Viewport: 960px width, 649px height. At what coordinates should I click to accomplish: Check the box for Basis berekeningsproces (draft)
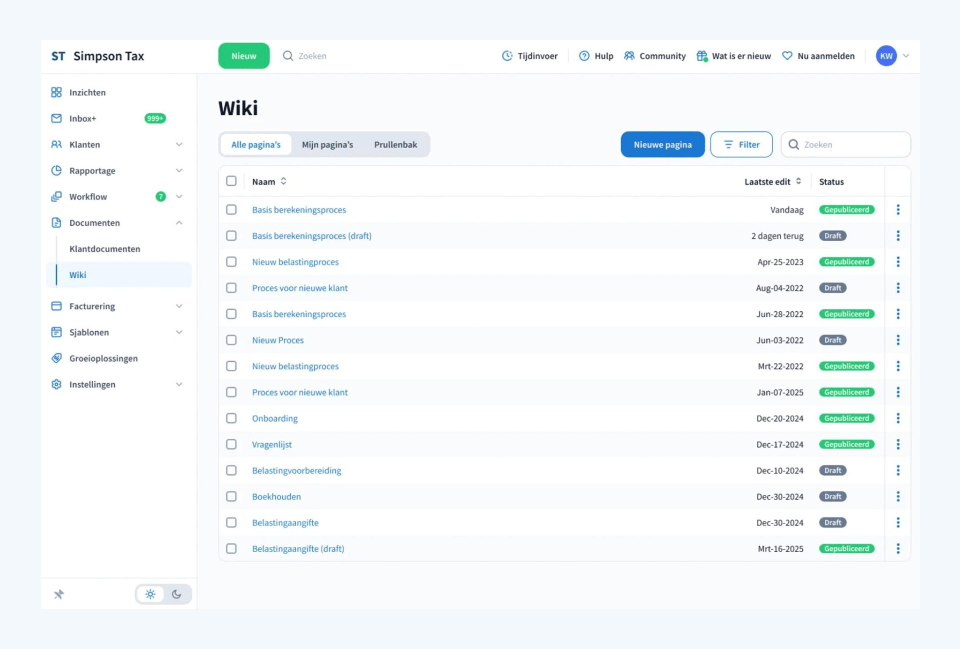[x=231, y=236]
